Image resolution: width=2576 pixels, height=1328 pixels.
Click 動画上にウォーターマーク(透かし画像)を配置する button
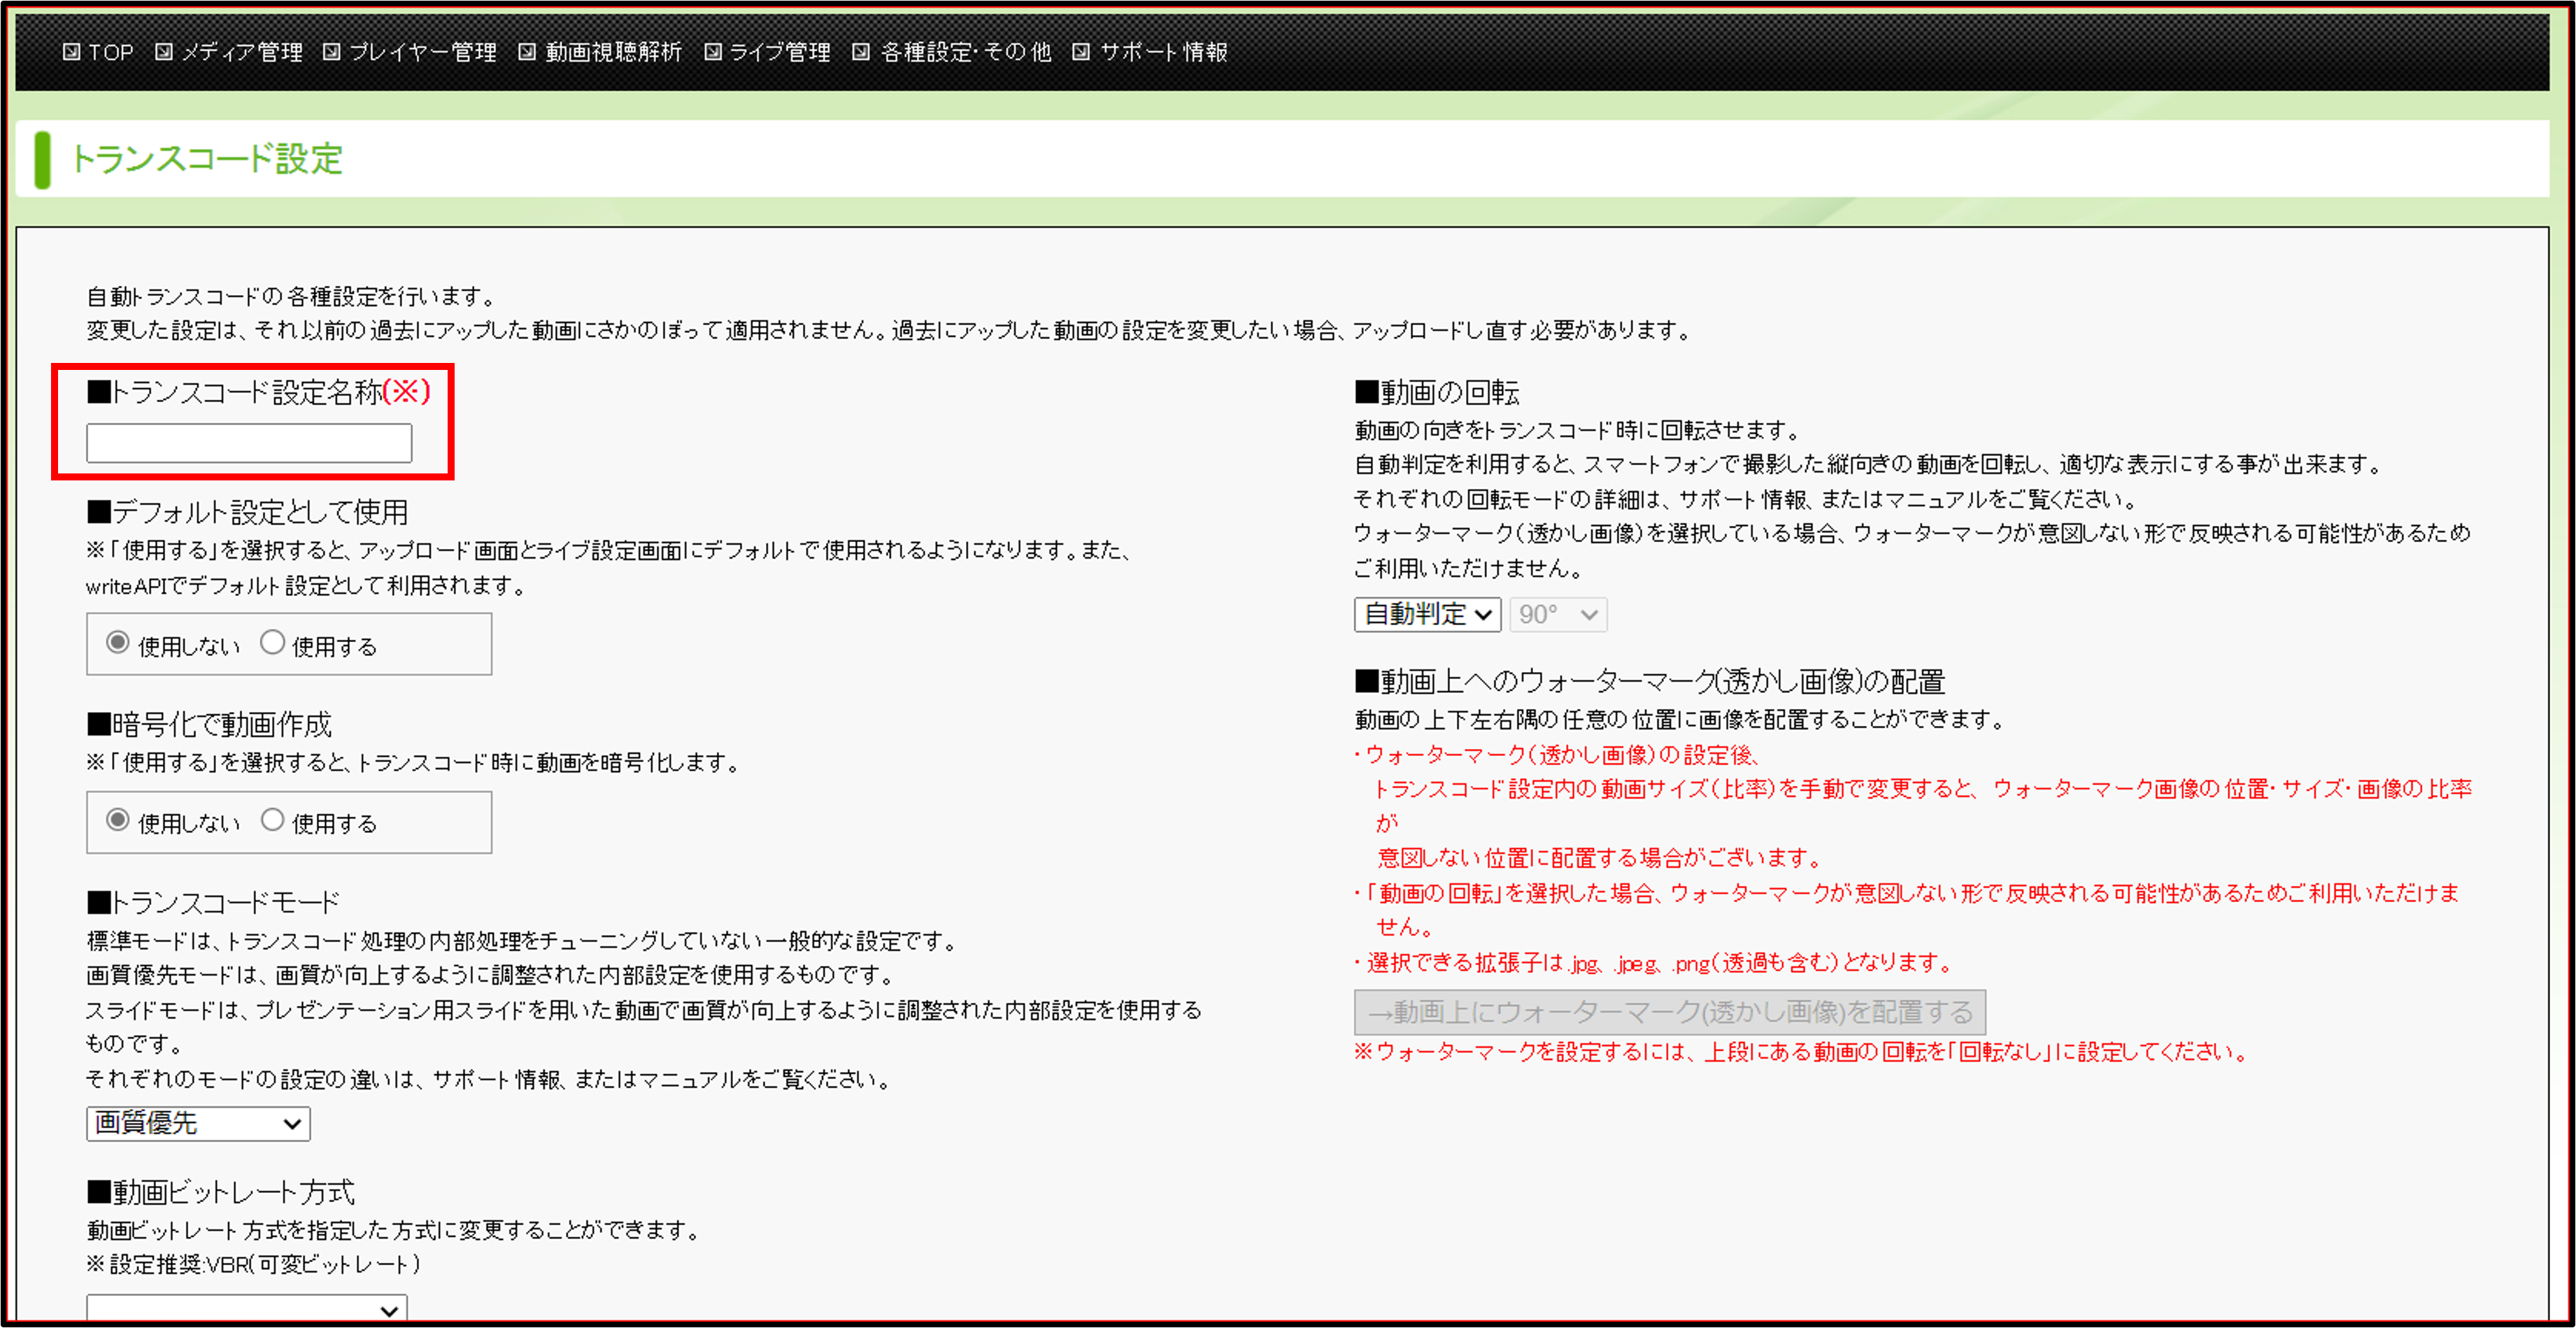[1669, 1012]
